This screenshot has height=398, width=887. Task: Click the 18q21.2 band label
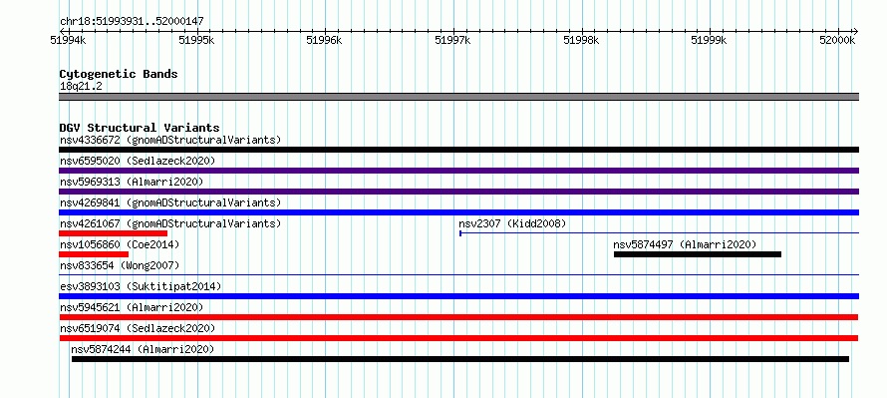pyautogui.click(x=81, y=87)
